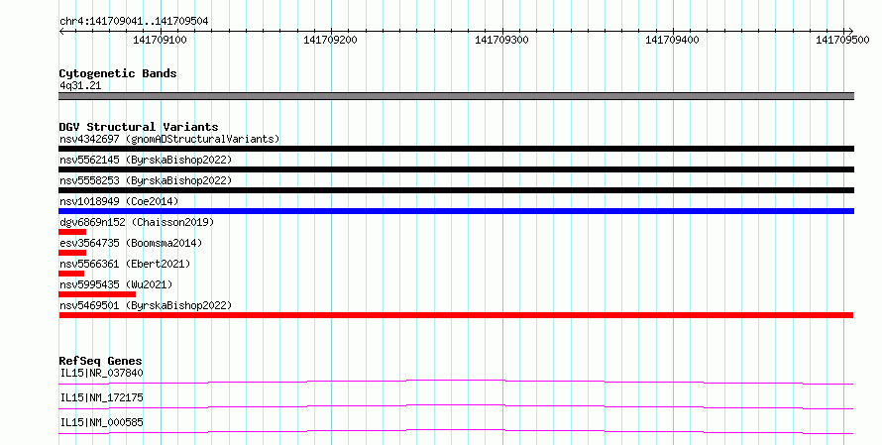Click the chr4:141709041..141709504 coordinate label
The width and height of the screenshot is (882, 445).
(134, 22)
